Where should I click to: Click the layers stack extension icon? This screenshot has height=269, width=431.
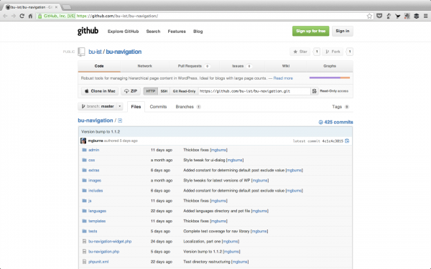(x=417, y=16)
